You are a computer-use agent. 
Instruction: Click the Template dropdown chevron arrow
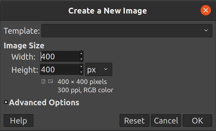coord(206,30)
